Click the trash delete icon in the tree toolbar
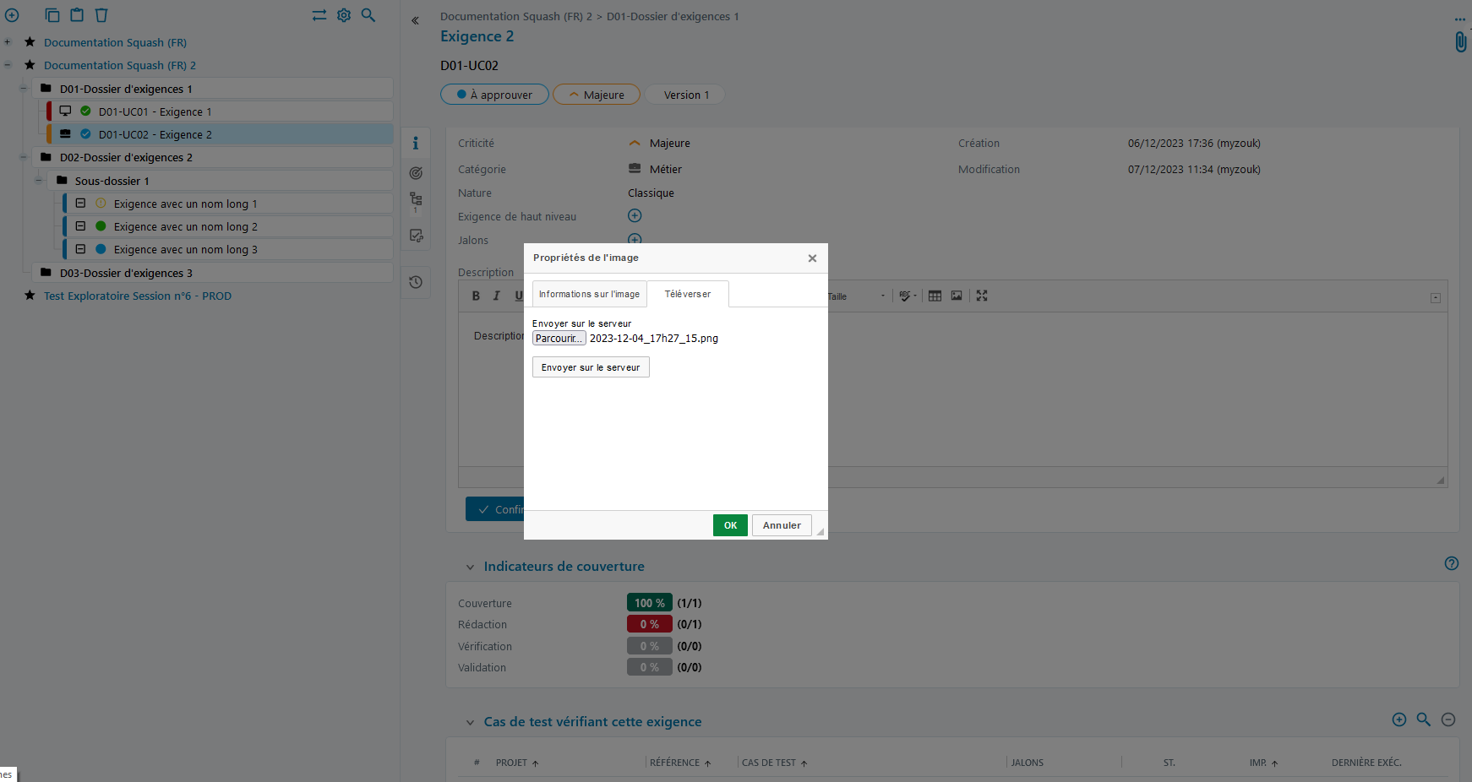 click(101, 15)
